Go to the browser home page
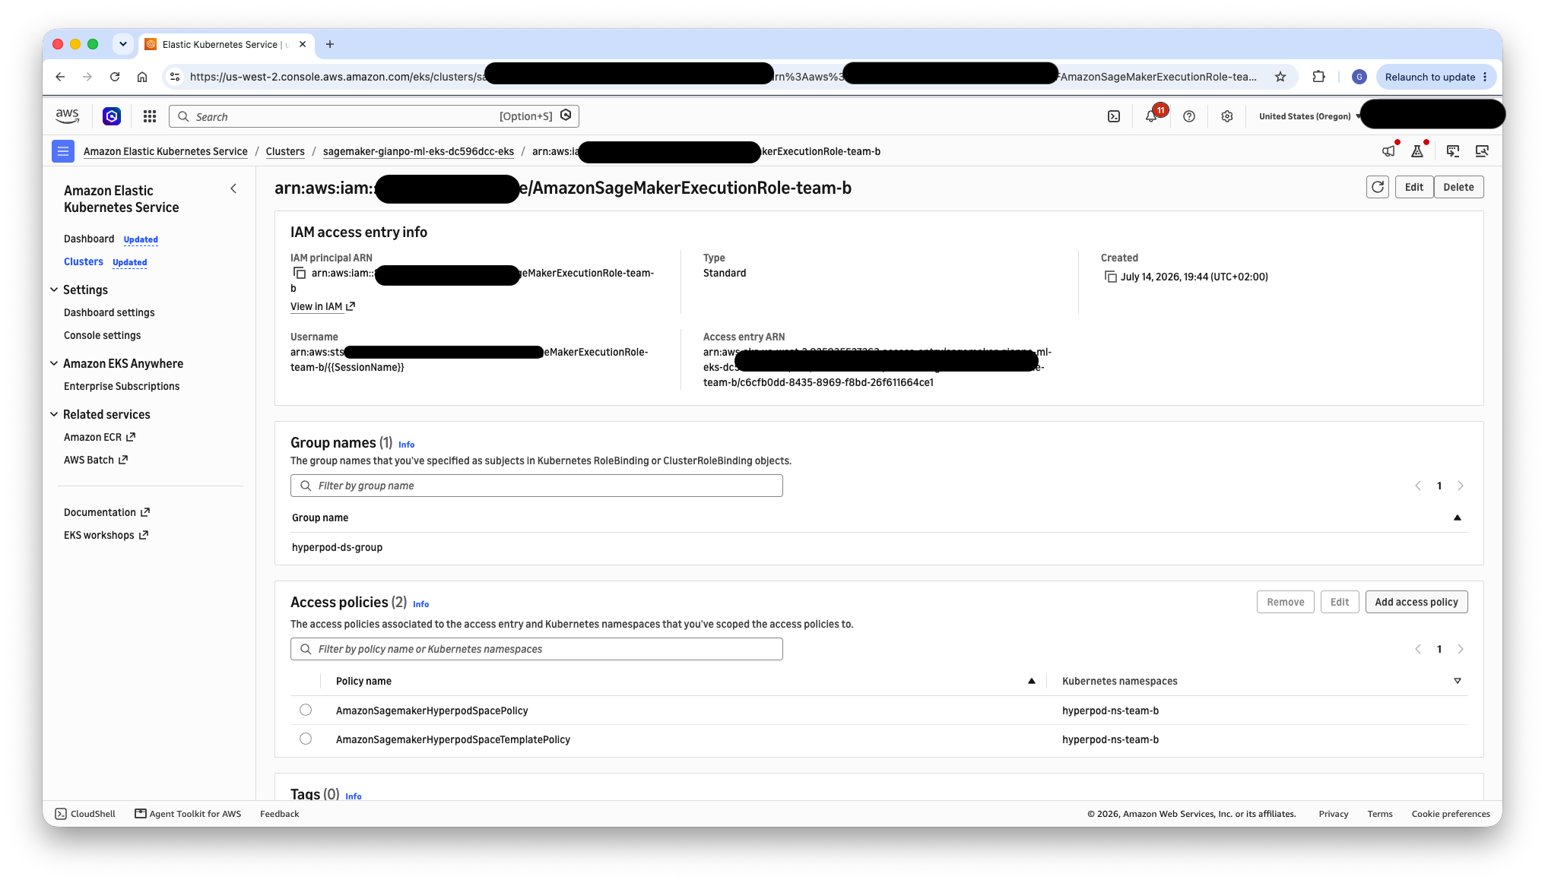 coord(142,77)
